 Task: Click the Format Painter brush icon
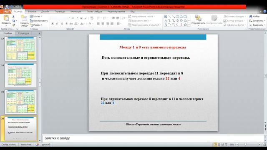13,25
